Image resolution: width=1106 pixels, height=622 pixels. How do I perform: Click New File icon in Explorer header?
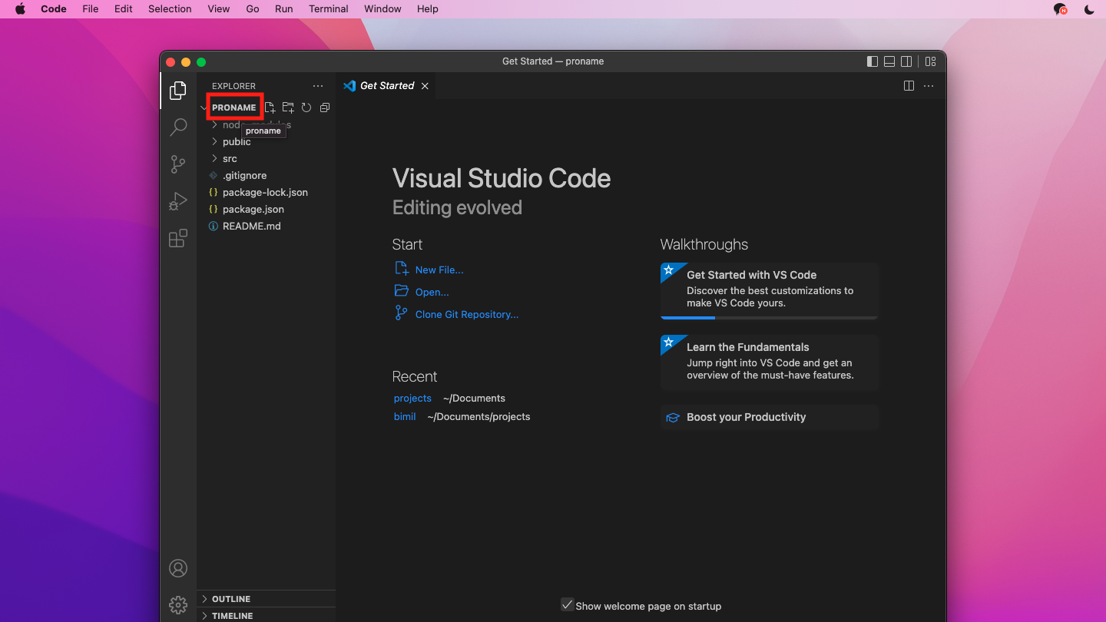[x=270, y=108]
